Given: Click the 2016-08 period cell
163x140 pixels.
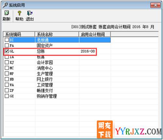Looking at the screenshot, I should (88, 51).
